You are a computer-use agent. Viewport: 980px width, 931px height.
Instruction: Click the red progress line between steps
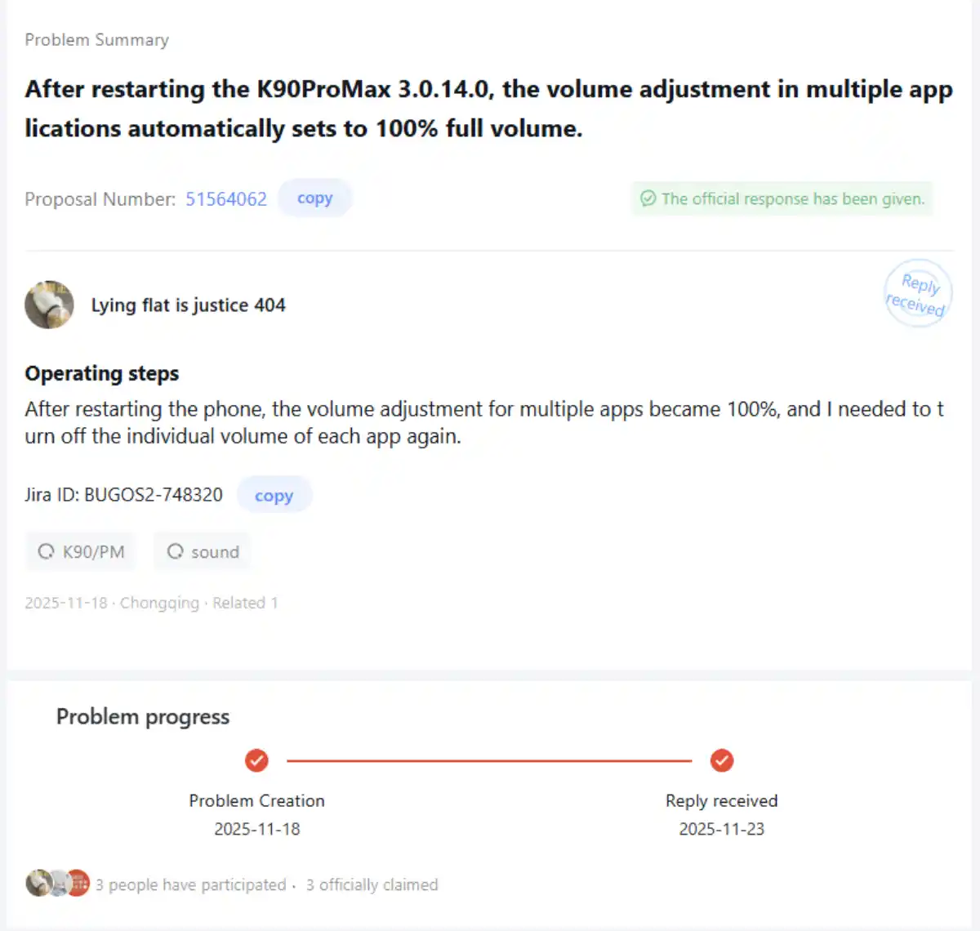click(x=488, y=760)
